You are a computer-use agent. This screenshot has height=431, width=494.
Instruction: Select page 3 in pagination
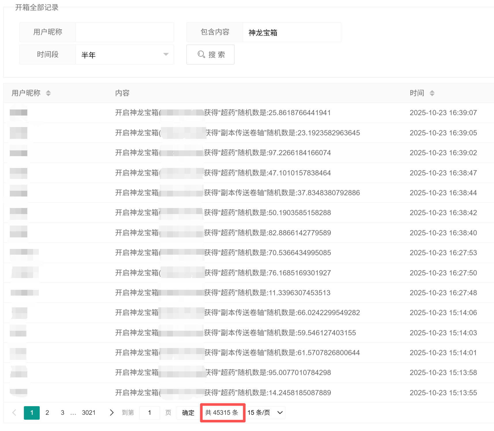(62, 413)
